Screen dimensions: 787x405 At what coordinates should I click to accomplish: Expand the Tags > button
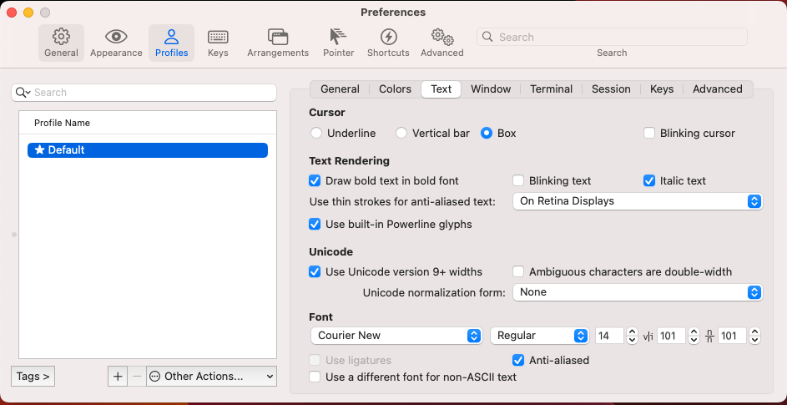click(x=33, y=377)
